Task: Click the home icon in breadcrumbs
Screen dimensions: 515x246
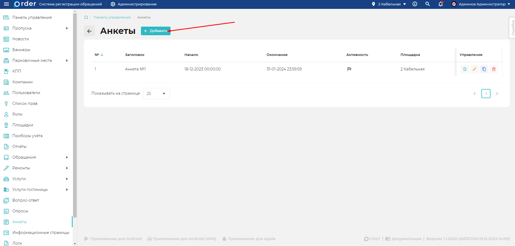Action: pos(86,17)
